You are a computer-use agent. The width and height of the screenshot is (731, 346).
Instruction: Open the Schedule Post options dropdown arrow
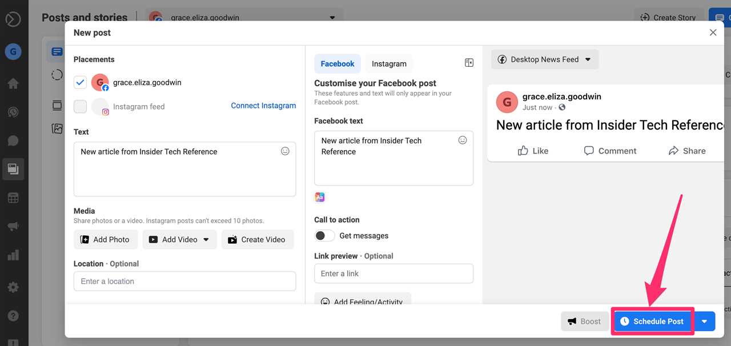point(704,321)
